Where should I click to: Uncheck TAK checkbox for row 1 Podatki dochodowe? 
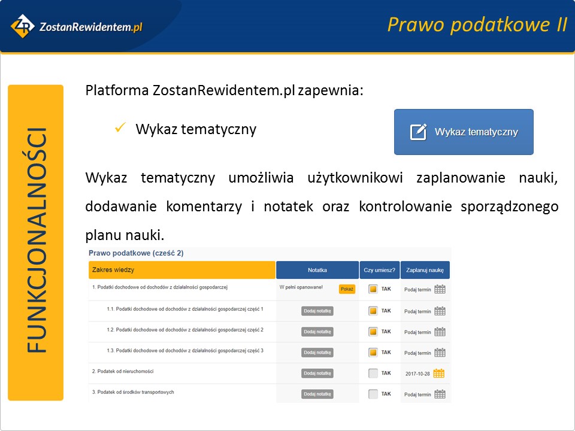373,290
